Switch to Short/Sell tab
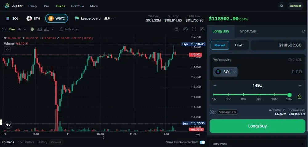Image resolution: width=308 pixels, height=147 pixels. click(x=249, y=31)
